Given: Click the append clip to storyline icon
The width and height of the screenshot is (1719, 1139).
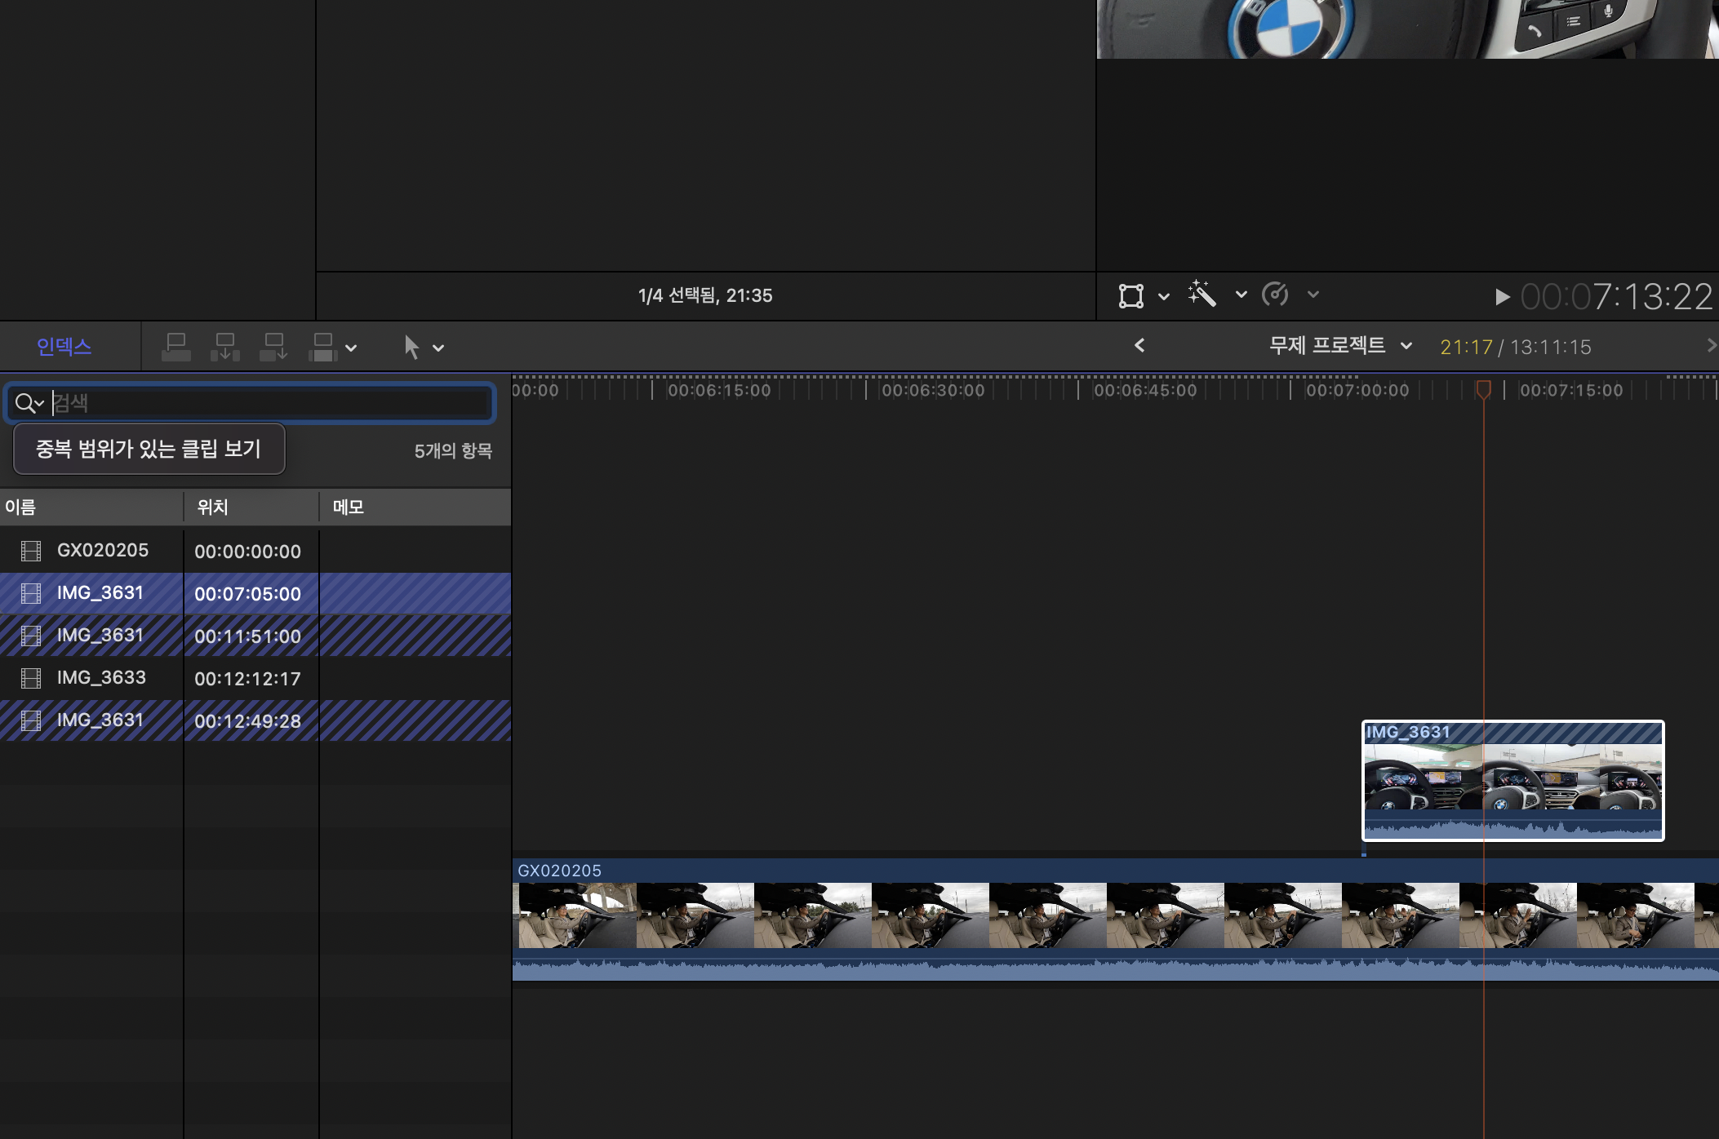Looking at the screenshot, I should pyautogui.click(x=273, y=347).
